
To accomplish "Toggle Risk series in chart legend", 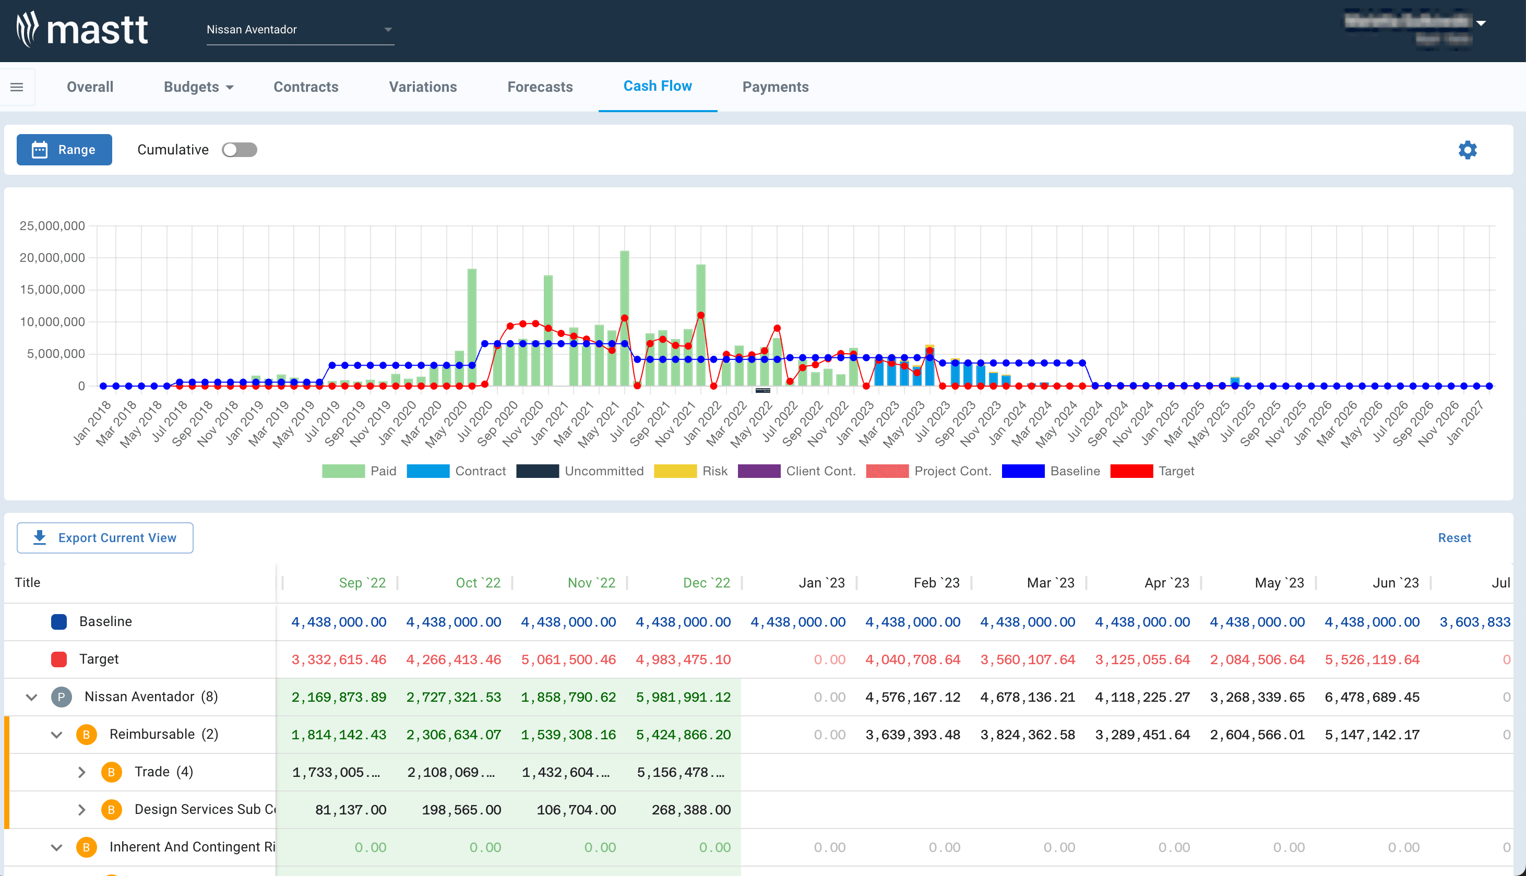I will 691,471.
